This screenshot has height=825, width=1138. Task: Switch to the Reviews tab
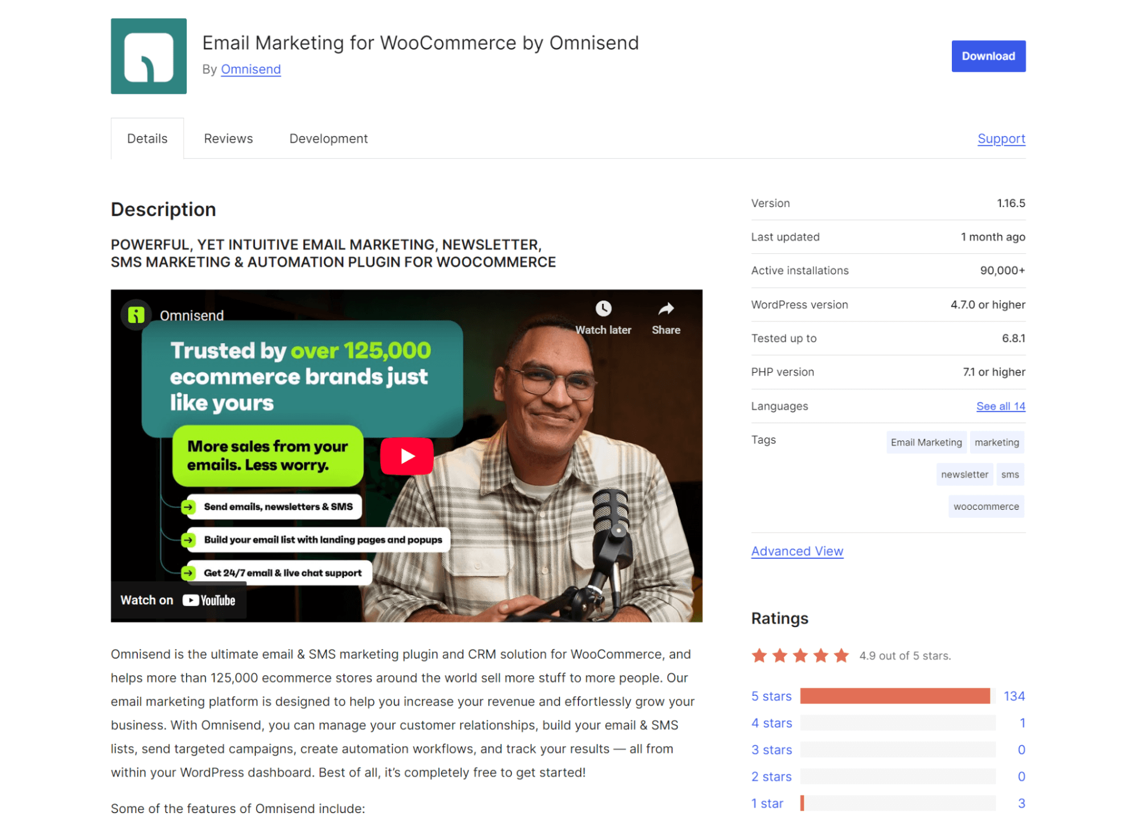(x=228, y=138)
